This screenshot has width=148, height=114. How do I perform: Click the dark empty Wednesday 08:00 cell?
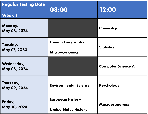[x=73, y=66]
